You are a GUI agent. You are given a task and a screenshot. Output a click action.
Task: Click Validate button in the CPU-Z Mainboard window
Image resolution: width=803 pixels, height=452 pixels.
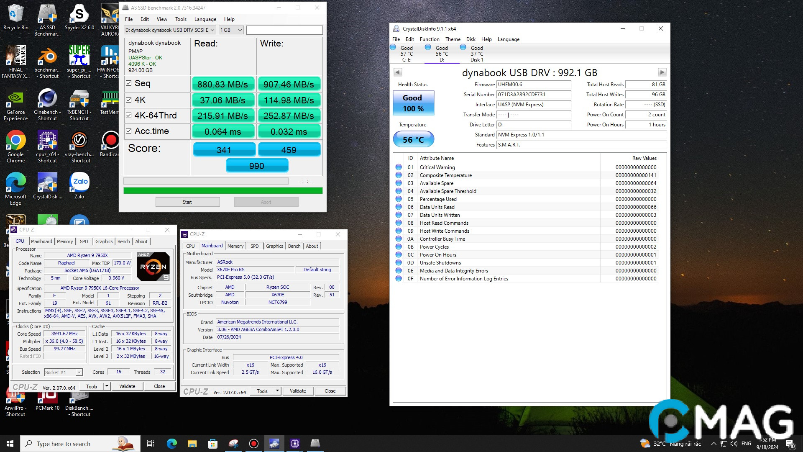[x=298, y=391]
